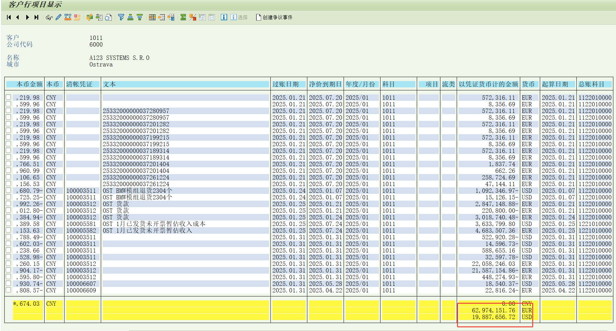Tick the checkbox for the 725.25- row
Viewport: 616px width, 331px height.
tap(8, 197)
